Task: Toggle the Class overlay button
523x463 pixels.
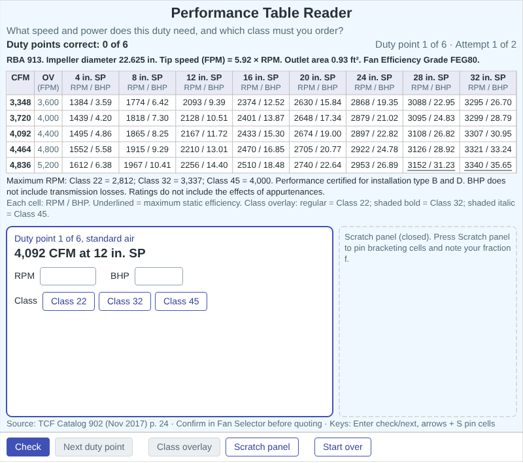Action: (184, 447)
